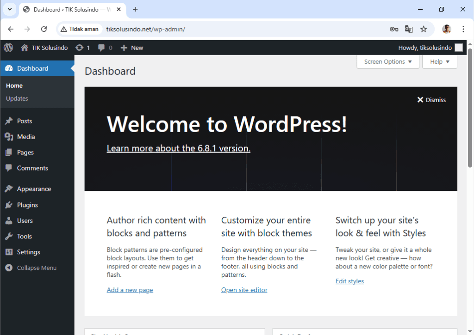Open the Updates submenu under Dashboard
474x335 pixels.
(17, 98)
